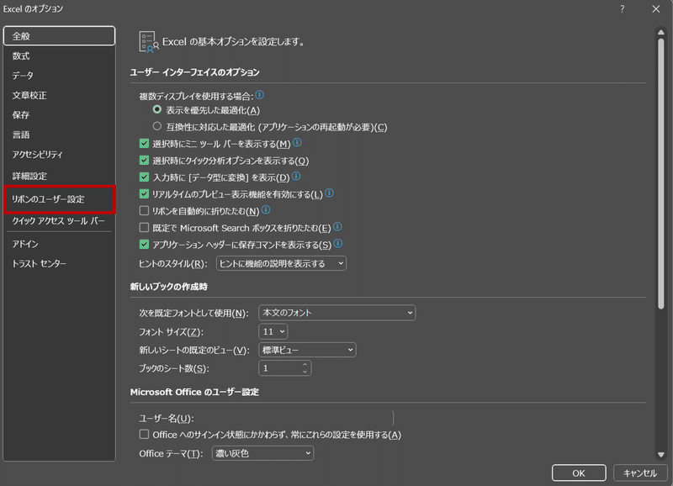Click the キャンセル button
Viewport: 673px width, 486px height.
pyautogui.click(x=639, y=473)
